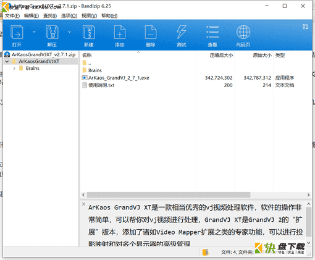Maximize the Bandizip window
Screen dimensions: 315x260
(285, 6)
